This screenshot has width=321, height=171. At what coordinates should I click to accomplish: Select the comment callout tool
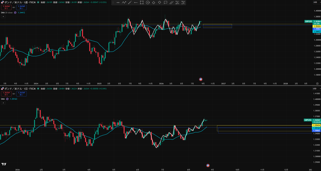[x=166, y=3]
